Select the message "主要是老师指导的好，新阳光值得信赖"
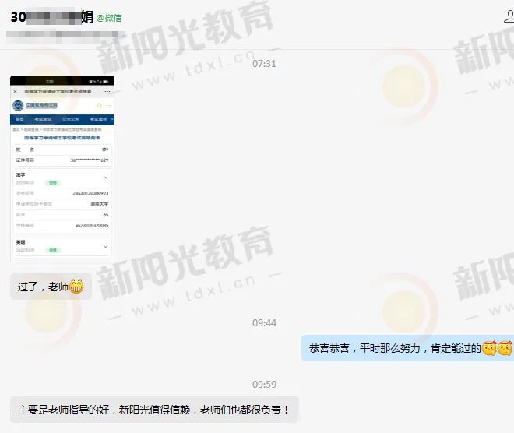Screen dimensions: 514x433 coord(154,410)
